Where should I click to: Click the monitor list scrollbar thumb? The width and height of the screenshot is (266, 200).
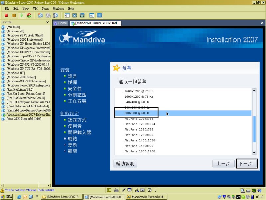(x=254, y=129)
